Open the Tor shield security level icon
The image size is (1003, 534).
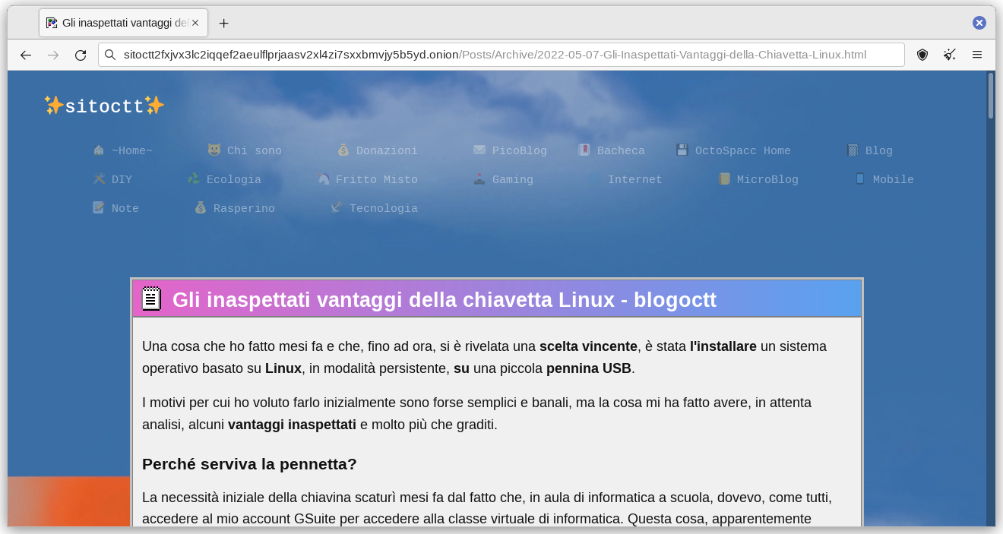[922, 55]
